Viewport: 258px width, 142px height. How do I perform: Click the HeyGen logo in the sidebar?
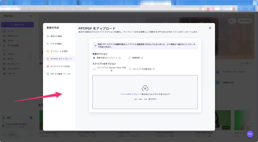click(8, 16)
